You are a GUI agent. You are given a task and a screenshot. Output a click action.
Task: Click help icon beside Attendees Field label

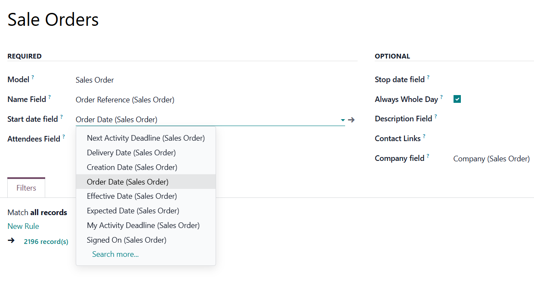coord(64,137)
